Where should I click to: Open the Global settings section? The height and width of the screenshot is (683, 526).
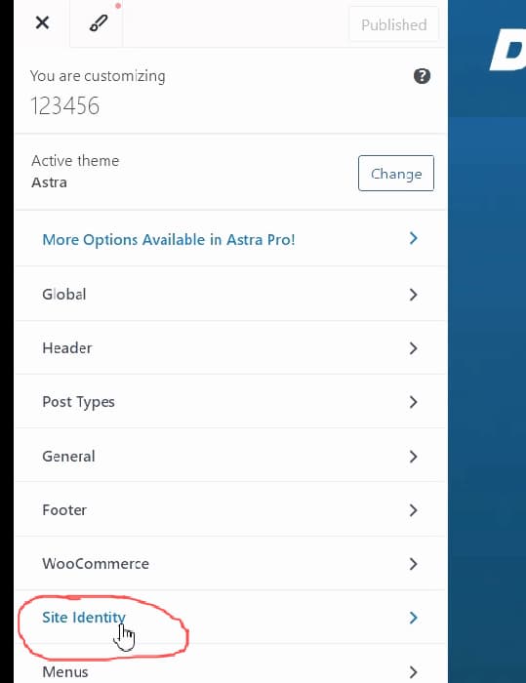click(x=231, y=295)
